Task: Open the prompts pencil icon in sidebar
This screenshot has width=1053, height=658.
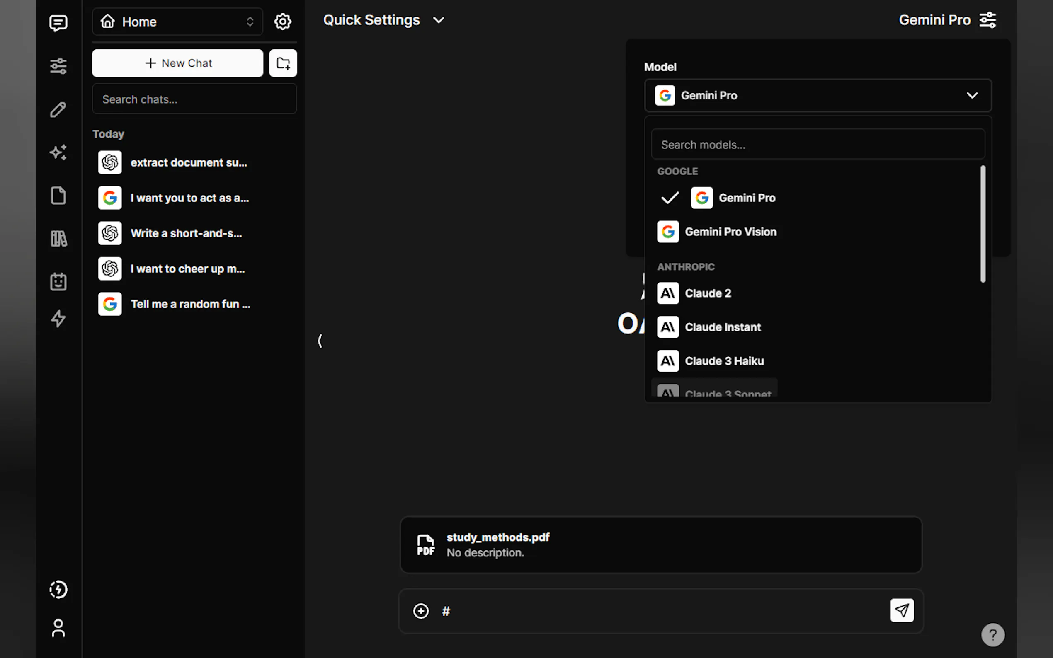Action: 58,110
